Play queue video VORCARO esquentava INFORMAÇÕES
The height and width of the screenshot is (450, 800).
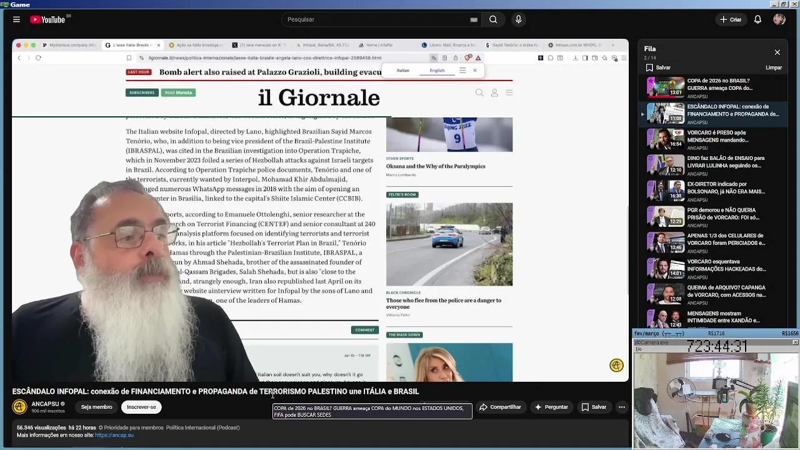(x=714, y=269)
